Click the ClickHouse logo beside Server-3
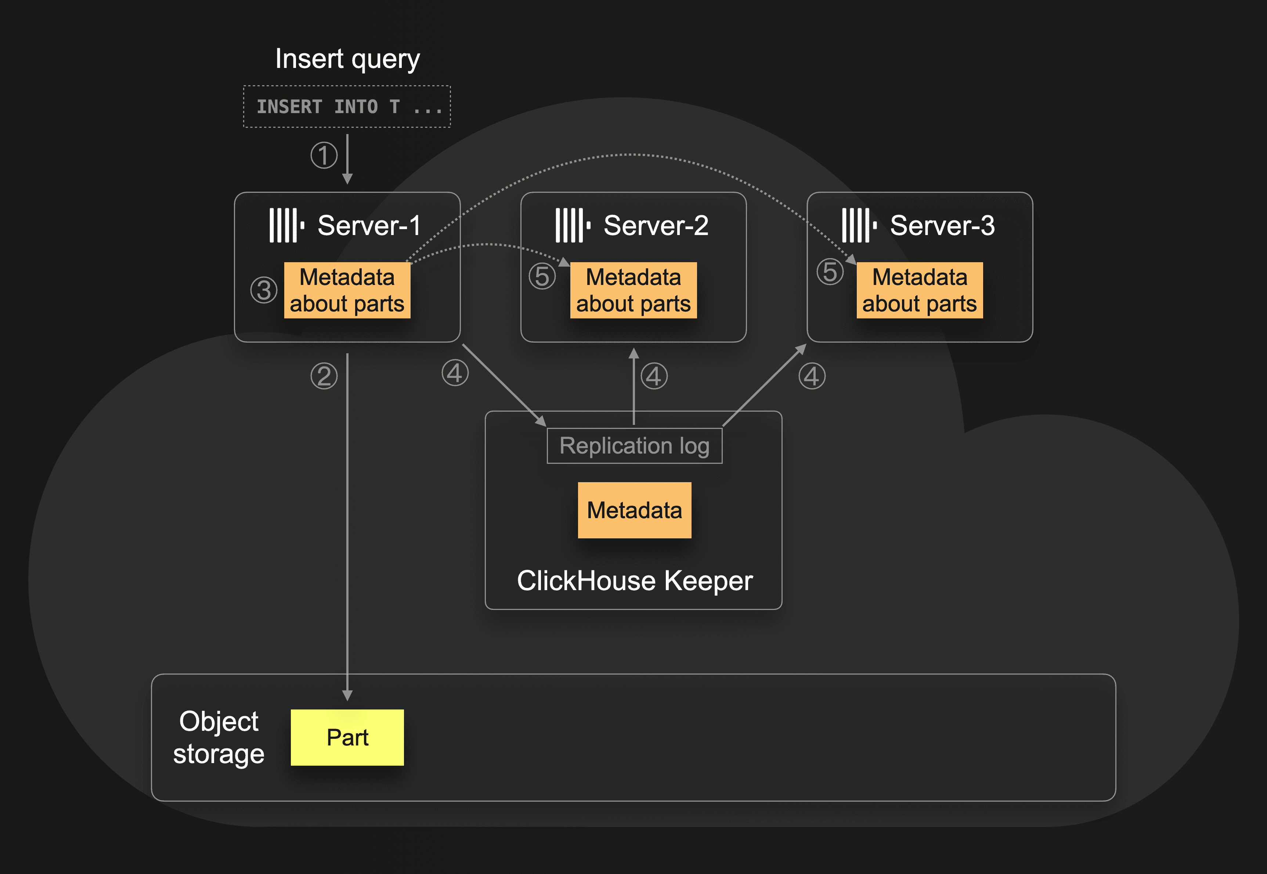The image size is (1267, 874). (x=859, y=225)
